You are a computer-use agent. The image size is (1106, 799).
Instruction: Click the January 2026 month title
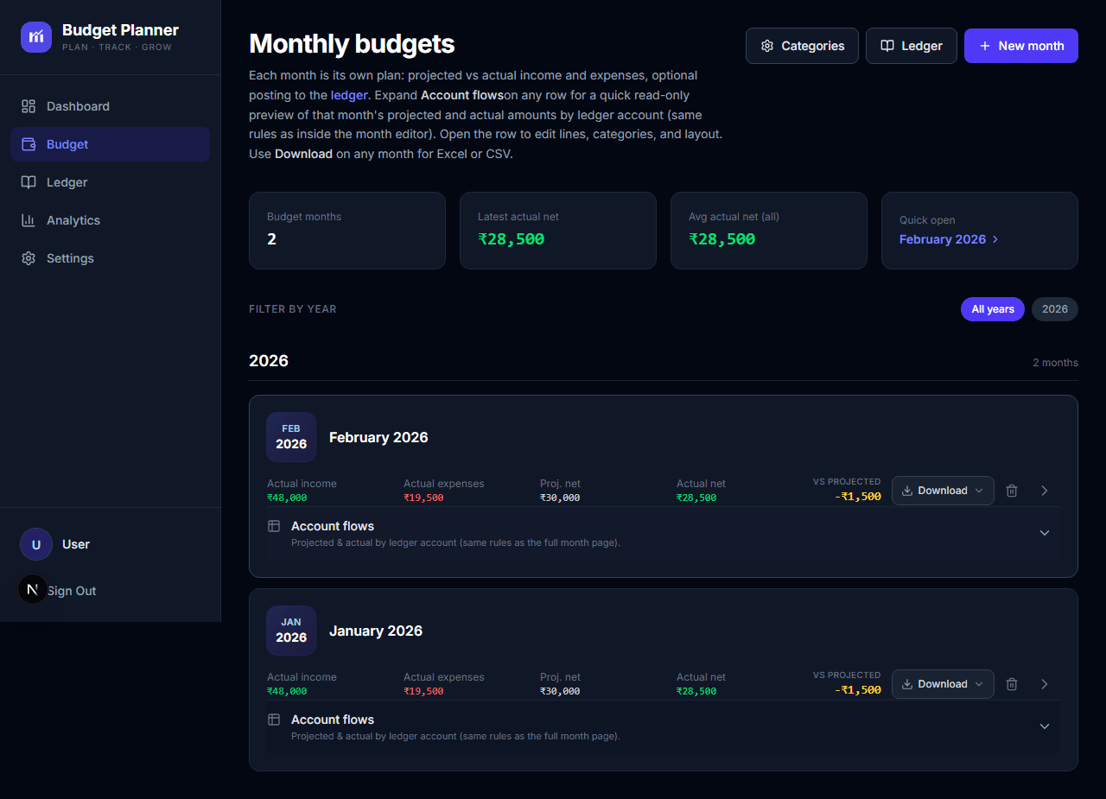coord(376,631)
